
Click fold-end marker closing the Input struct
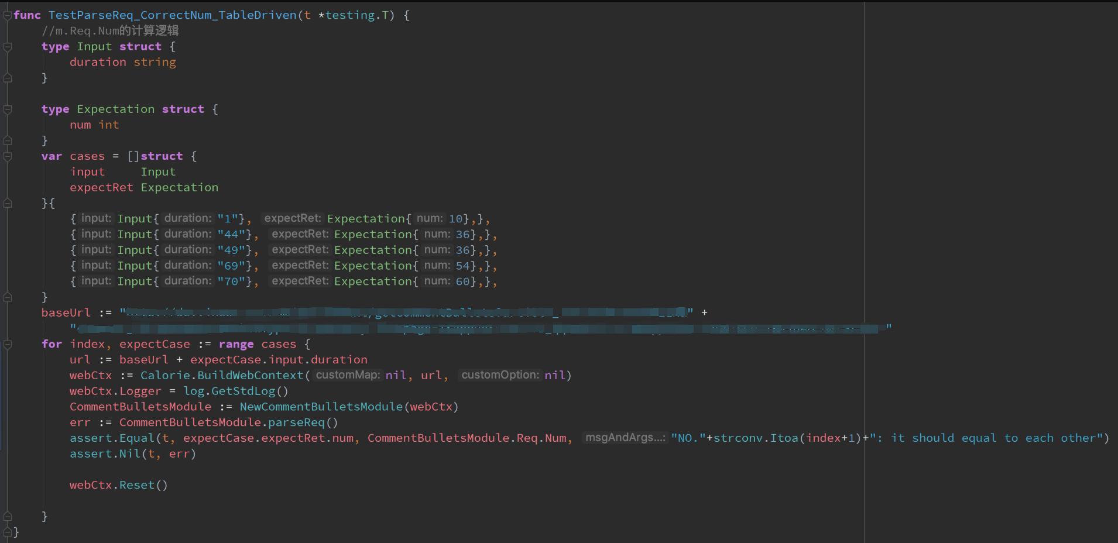tap(8, 78)
